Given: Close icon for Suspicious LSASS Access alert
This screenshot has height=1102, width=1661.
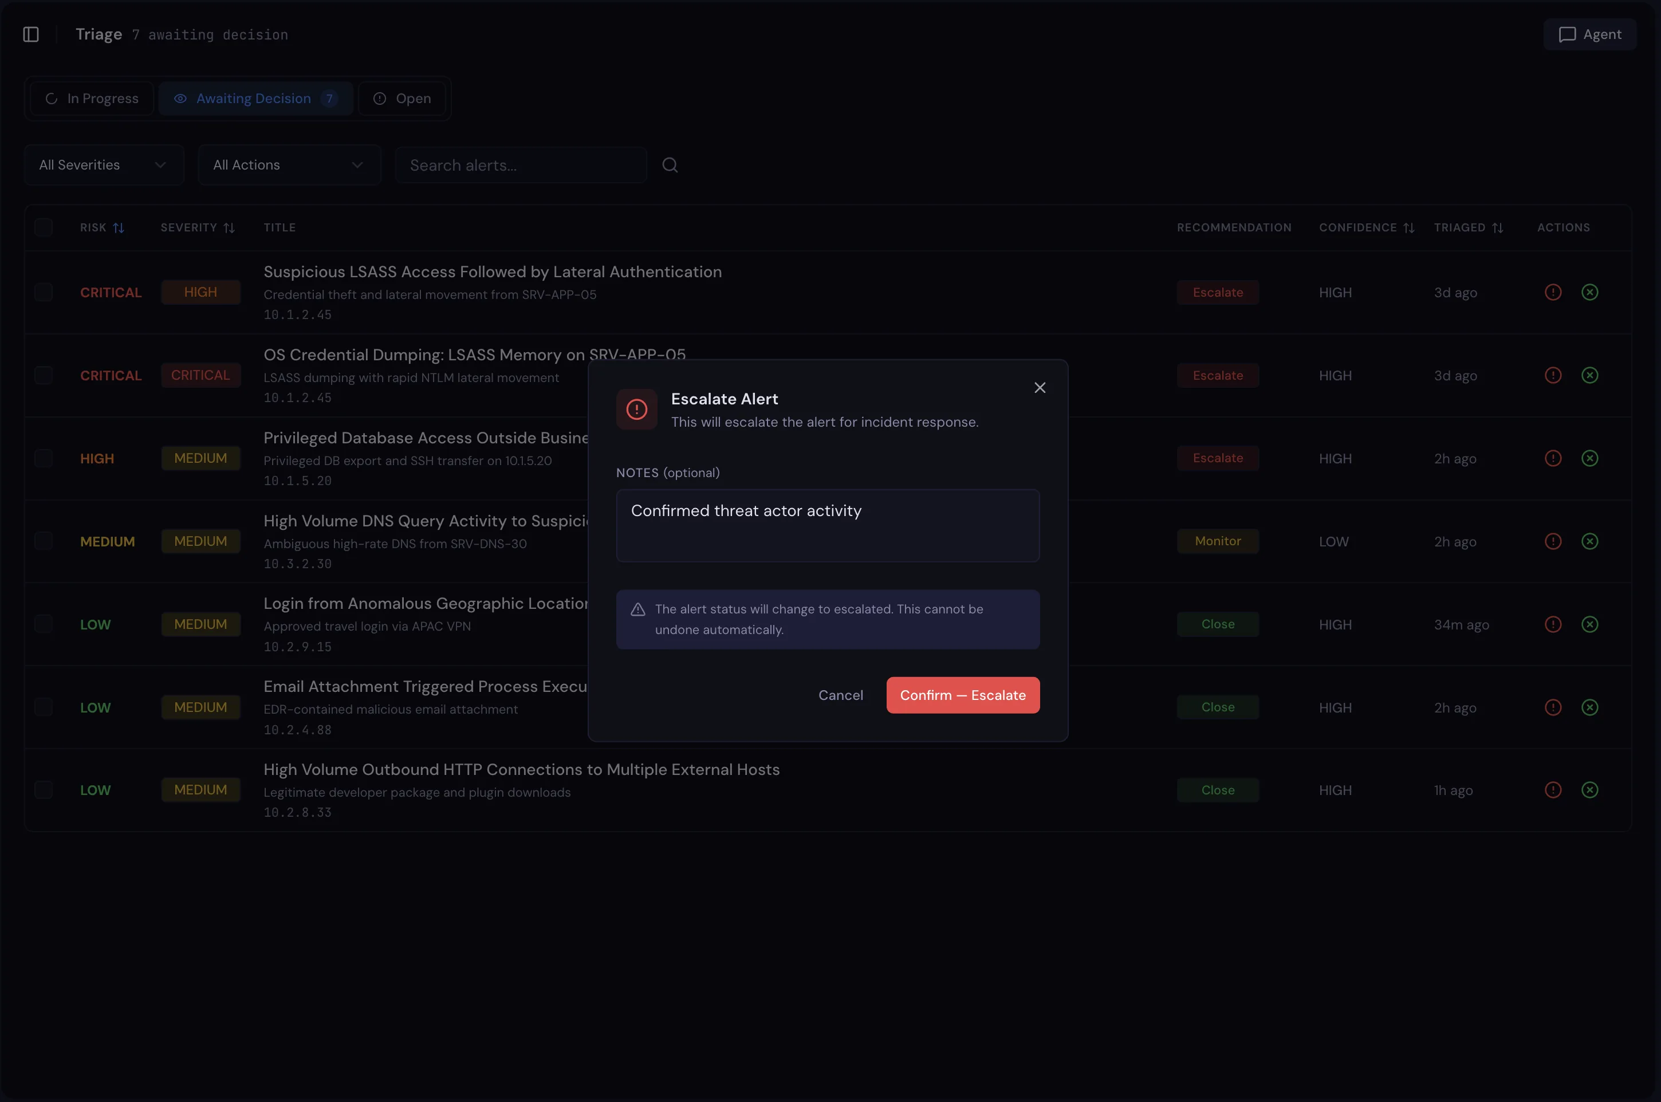Looking at the screenshot, I should (1589, 292).
